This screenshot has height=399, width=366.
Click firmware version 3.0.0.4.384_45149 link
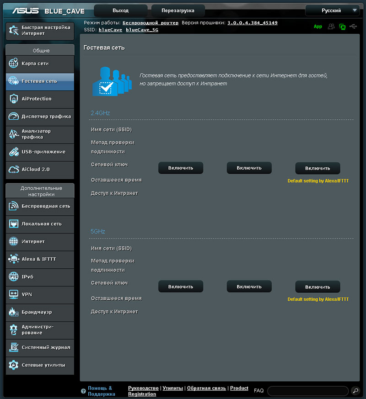[253, 23]
